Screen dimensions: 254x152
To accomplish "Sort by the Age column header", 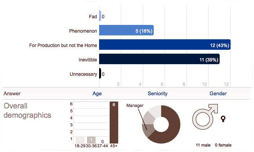I will (97, 94).
